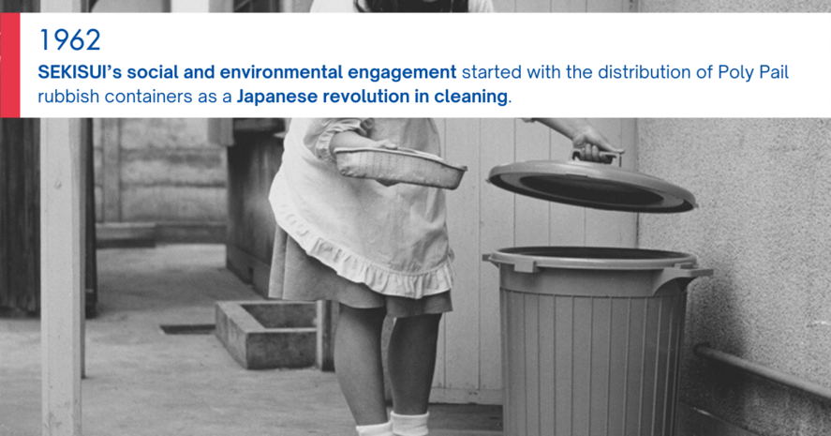Click the red accent bar beside the caption
831x436 pixels.
coord(10,65)
